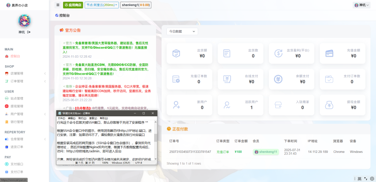376x182 pixels.
Task: Click the 订单号 column header
Action: coord(174,141)
